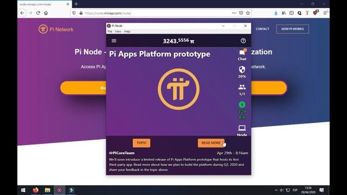Screen dimensions: 347x195
Task: Reload the page in Firefox
Action: click(38, 13)
